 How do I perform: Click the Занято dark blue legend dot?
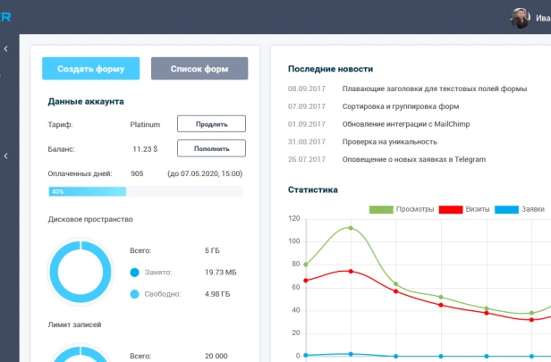[x=134, y=273]
